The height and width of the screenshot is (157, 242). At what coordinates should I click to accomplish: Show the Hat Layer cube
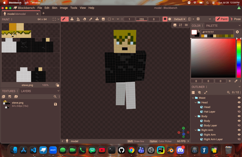click(x=239, y=111)
